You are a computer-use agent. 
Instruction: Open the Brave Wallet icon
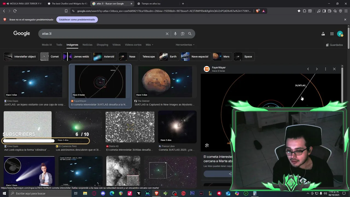(329, 11)
